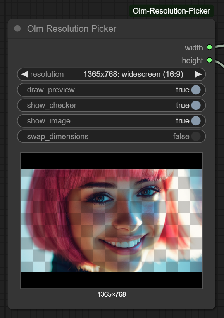224x318 pixels.
Task: Click the Olm-Resolution-Picker badge label
Action: pos(171,11)
